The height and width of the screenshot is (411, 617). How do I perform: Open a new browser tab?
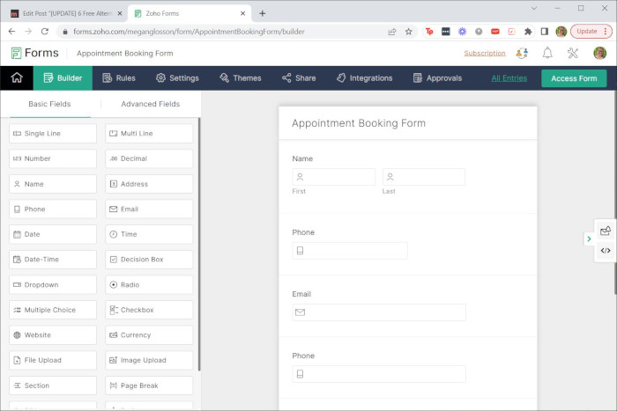click(262, 13)
